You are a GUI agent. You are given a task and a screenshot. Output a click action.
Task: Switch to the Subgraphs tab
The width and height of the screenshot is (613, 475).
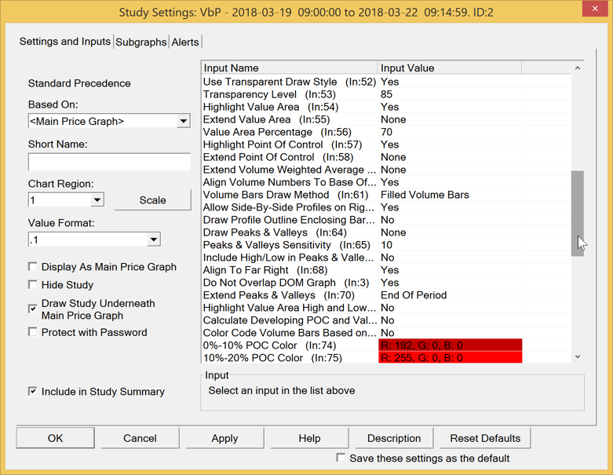141,42
